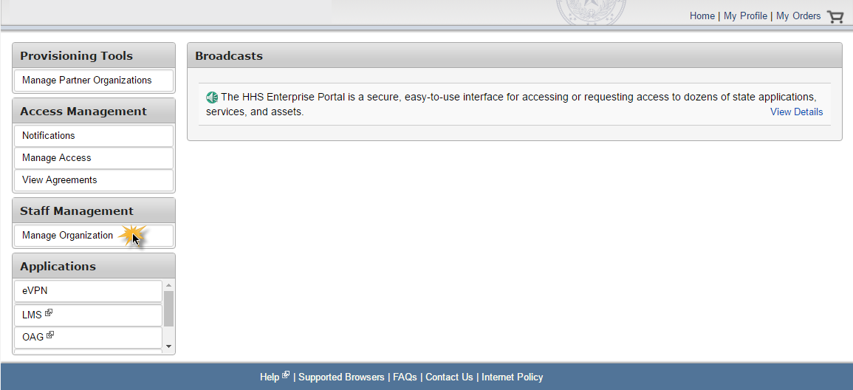Image resolution: width=853 pixels, height=390 pixels.
Task: Open the Supported Browsers footer link
Action: click(341, 377)
